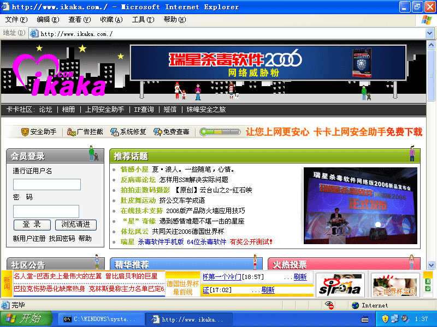Screen dimensions: 437x327
Task: Open the 新用户注册 link
Action: (x=29, y=239)
